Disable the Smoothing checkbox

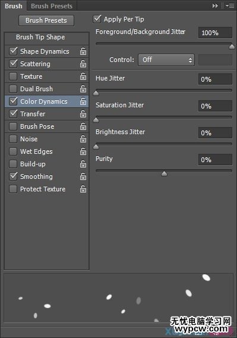coord(13,176)
